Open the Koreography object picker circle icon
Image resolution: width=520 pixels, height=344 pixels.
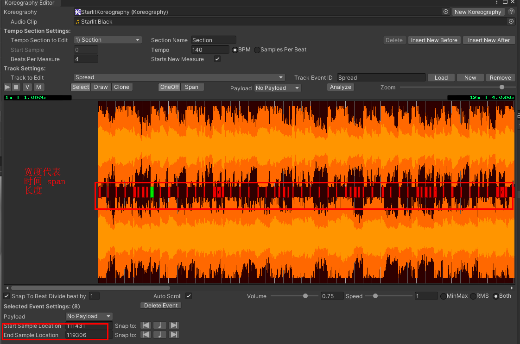click(x=446, y=12)
